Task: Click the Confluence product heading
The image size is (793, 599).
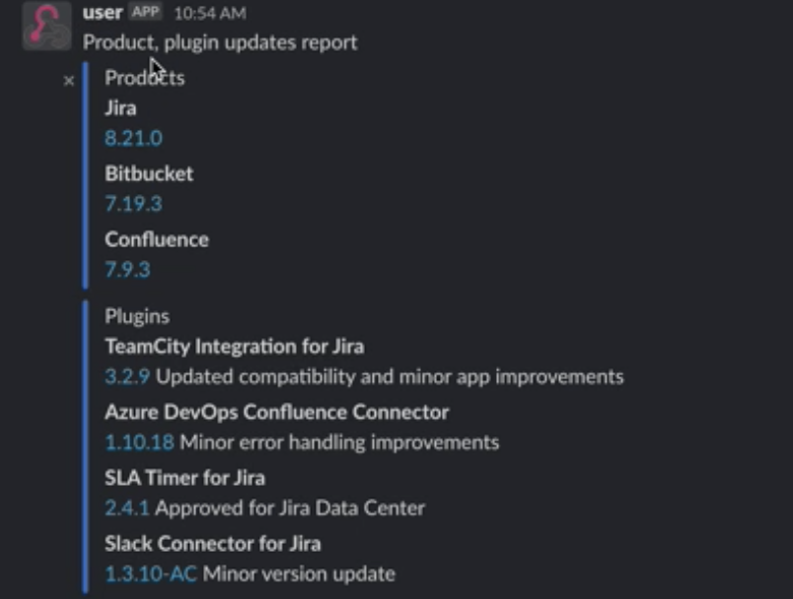Action: [157, 239]
